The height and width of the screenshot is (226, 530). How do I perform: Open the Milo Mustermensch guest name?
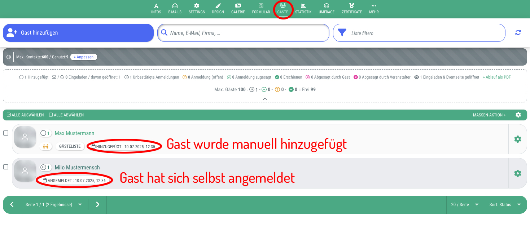77,167
